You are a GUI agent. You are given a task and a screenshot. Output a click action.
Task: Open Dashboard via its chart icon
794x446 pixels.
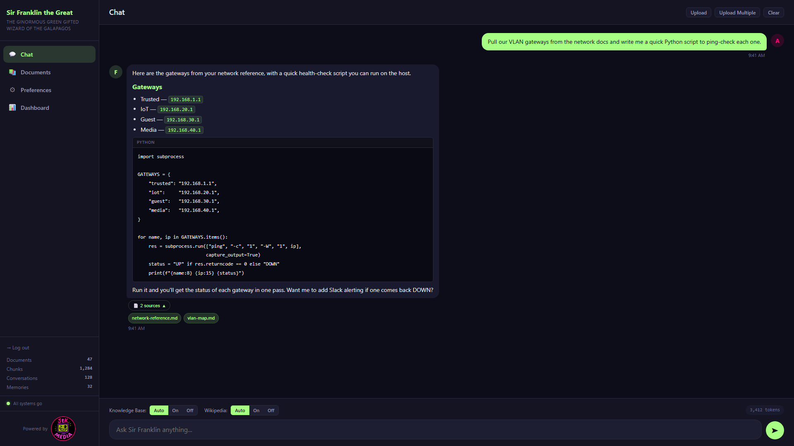pos(12,108)
